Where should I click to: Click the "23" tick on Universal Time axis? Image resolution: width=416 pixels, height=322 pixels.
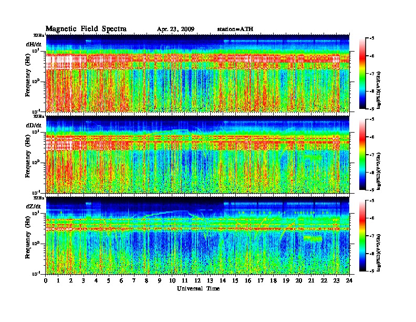coord(336,280)
